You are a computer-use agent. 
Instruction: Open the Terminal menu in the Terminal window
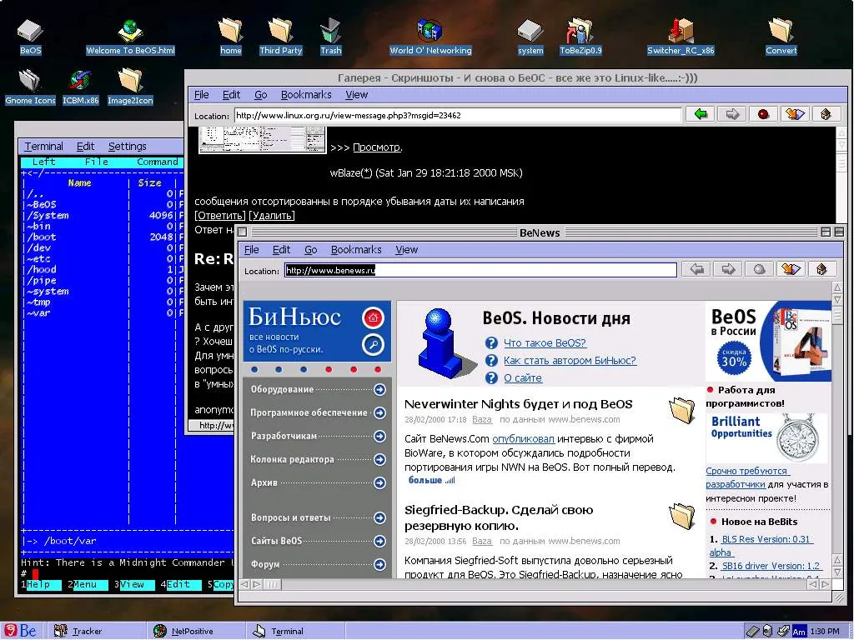point(43,147)
